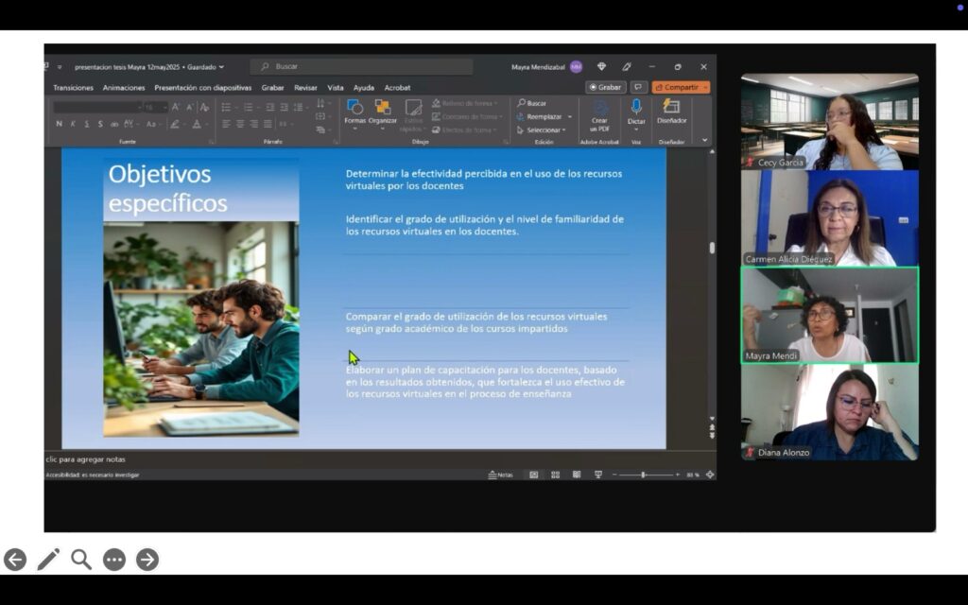Switch to the Revisar tab
Viewport: 968px width, 605px height.
tap(305, 88)
